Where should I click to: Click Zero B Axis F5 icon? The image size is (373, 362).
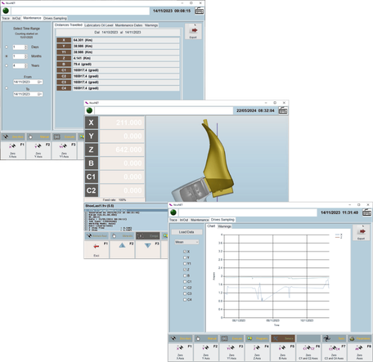(283, 348)
